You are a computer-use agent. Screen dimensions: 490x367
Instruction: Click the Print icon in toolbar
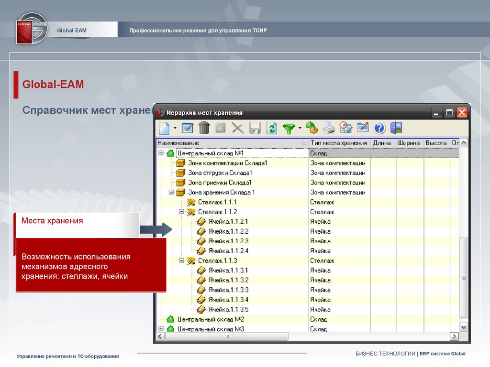(x=329, y=128)
